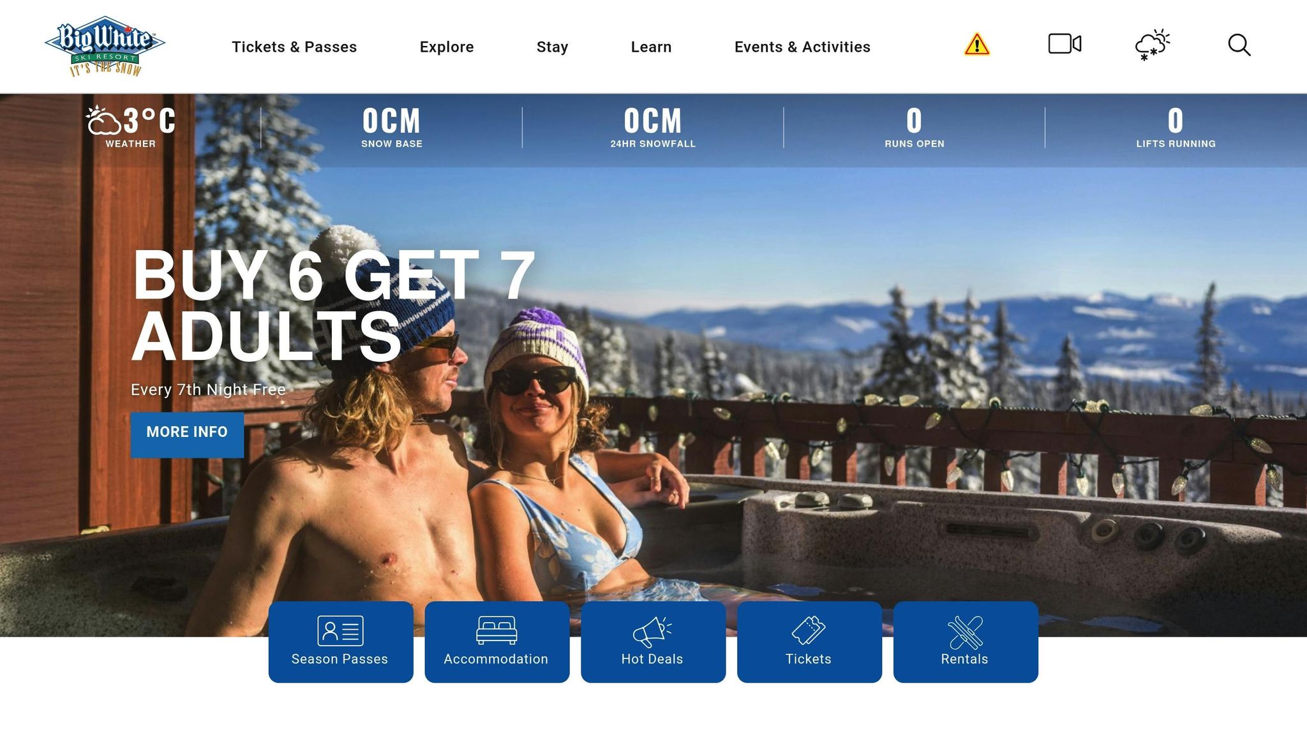The image size is (1307, 735).
Task: Click the Runs Open stat
Action: tap(914, 127)
